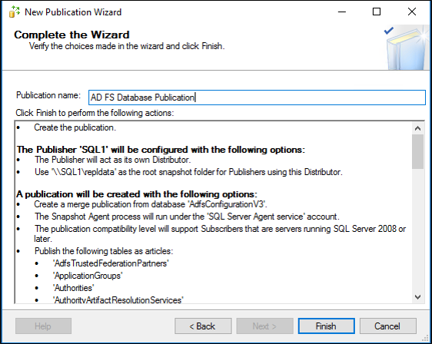Click the Complete the Wizard heading

[x=71, y=35]
